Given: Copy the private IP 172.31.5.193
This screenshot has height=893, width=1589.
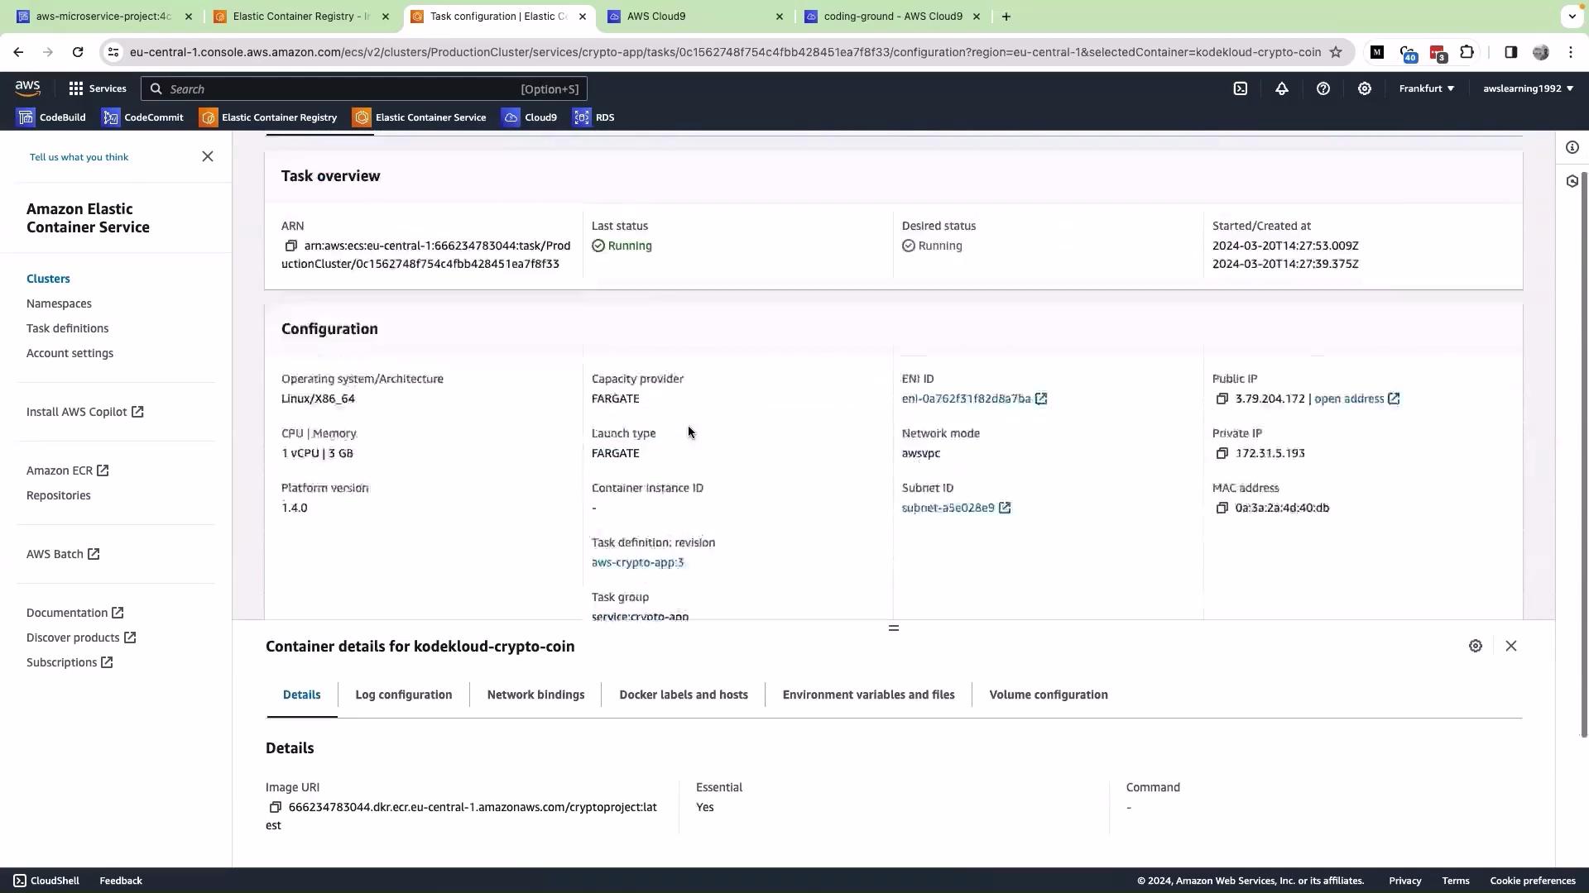Looking at the screenshot, I should [1222, 453].
